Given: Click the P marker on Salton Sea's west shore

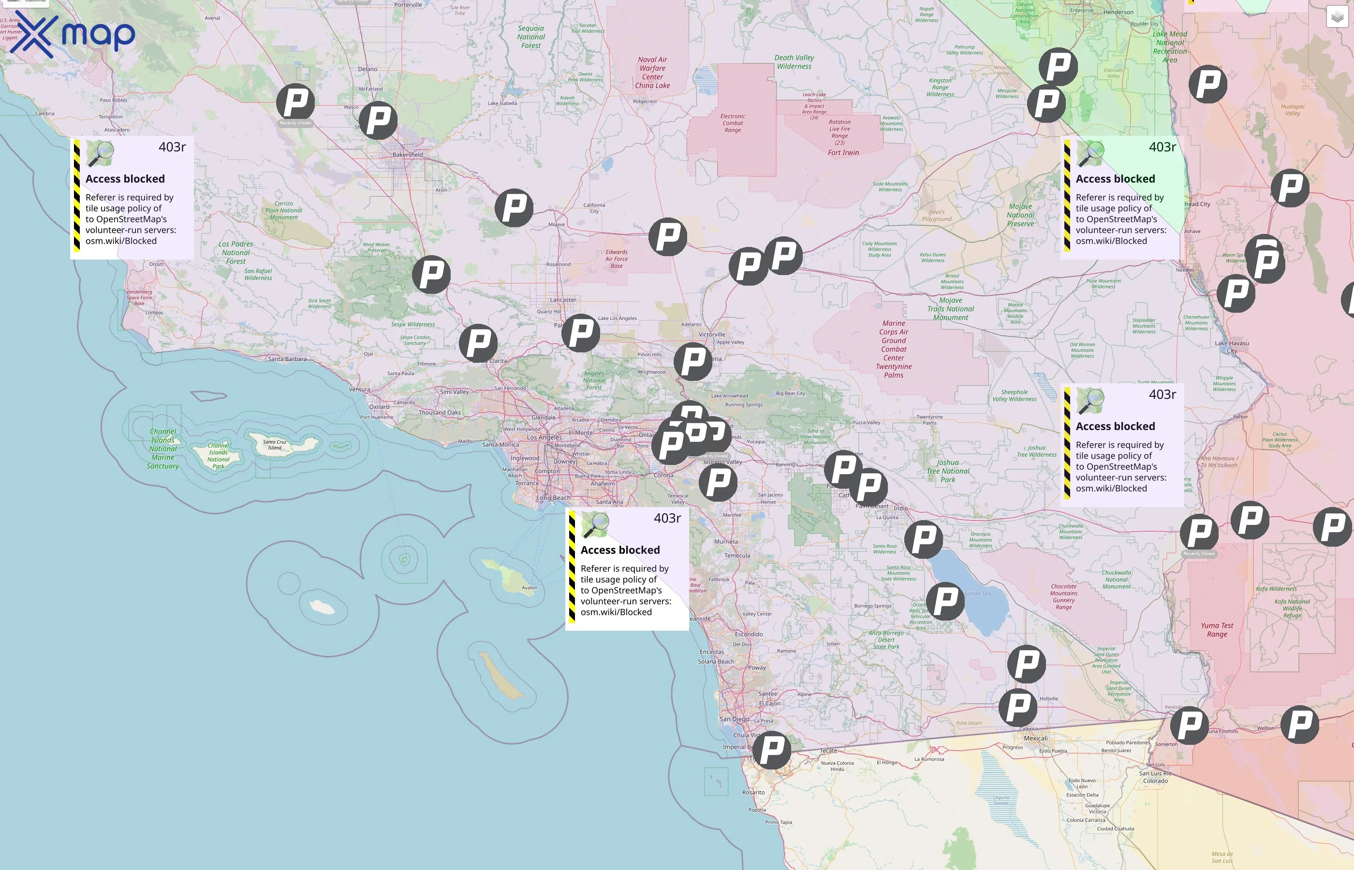Looking at the screenshot, I should pyautogui.click(x=945, y=601).
